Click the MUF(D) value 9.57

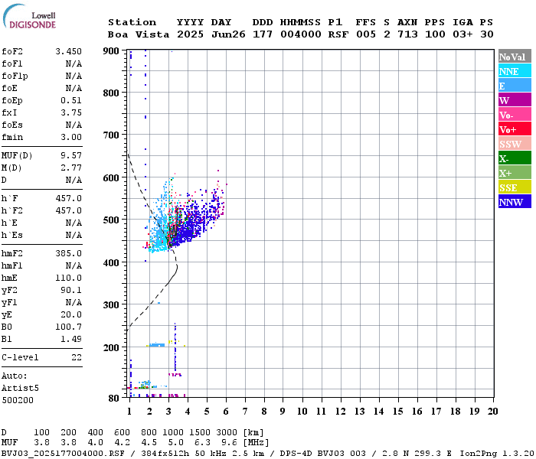[x=71, y=156]
